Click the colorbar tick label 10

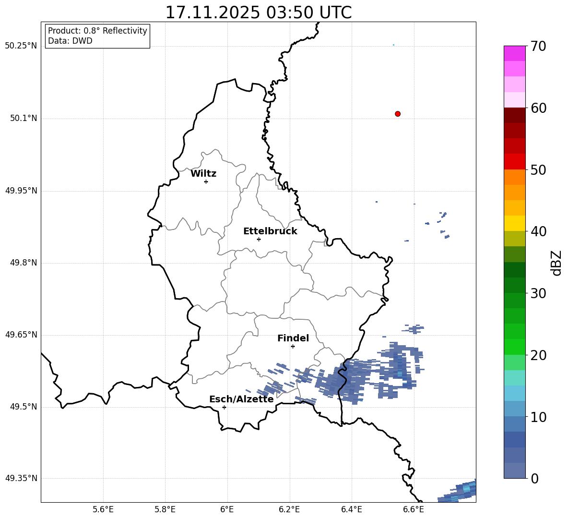pyautogui.click(x=538, y=417)
